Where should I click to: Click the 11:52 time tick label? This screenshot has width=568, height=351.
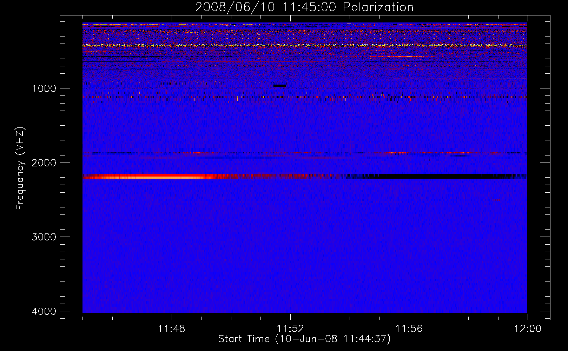pyautogui.click(x=290, y=329)
